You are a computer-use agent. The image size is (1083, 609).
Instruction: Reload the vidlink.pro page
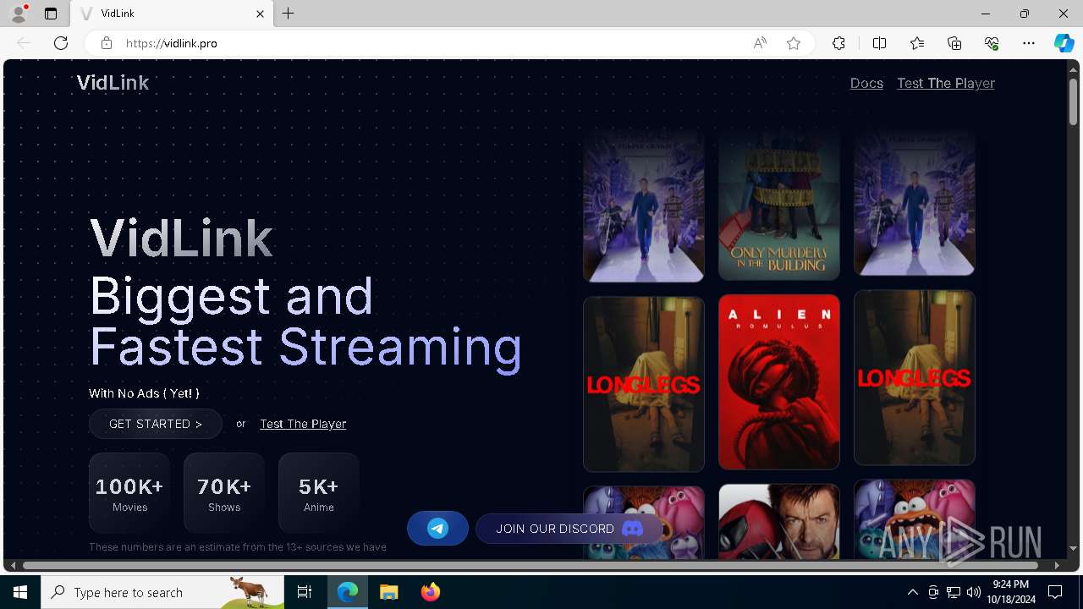coord(61,43)
